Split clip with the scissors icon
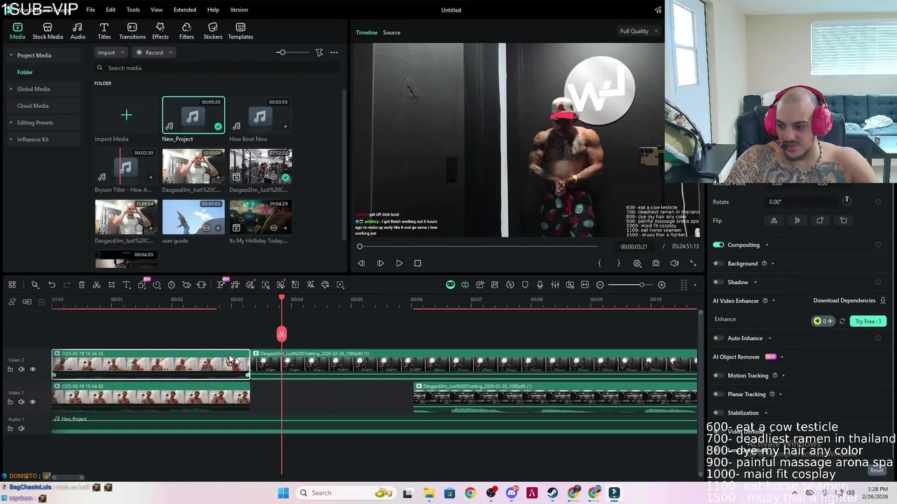 (x=97, y=285)
